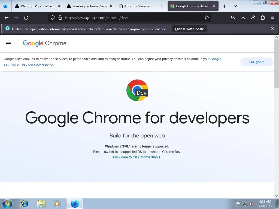Close the Google Chrome Developer tab
The height and width of the screenshot is (209, 279).
(214, 6)
